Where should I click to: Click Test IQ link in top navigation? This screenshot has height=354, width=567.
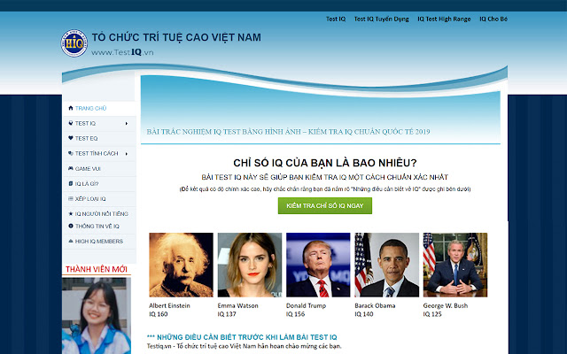(x=336, y=19)
